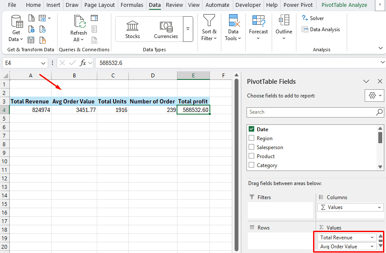The image size is (386, 253).
Task: Select column B header
Action: [74, 76]
